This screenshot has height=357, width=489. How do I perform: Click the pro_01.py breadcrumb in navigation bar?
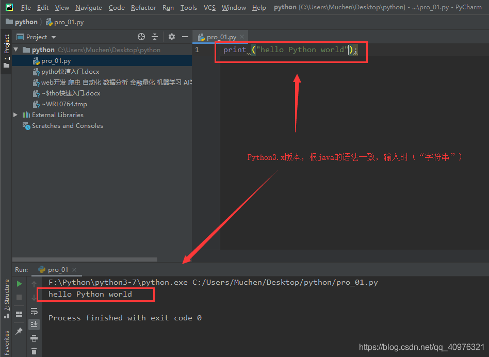click(65, 22)
